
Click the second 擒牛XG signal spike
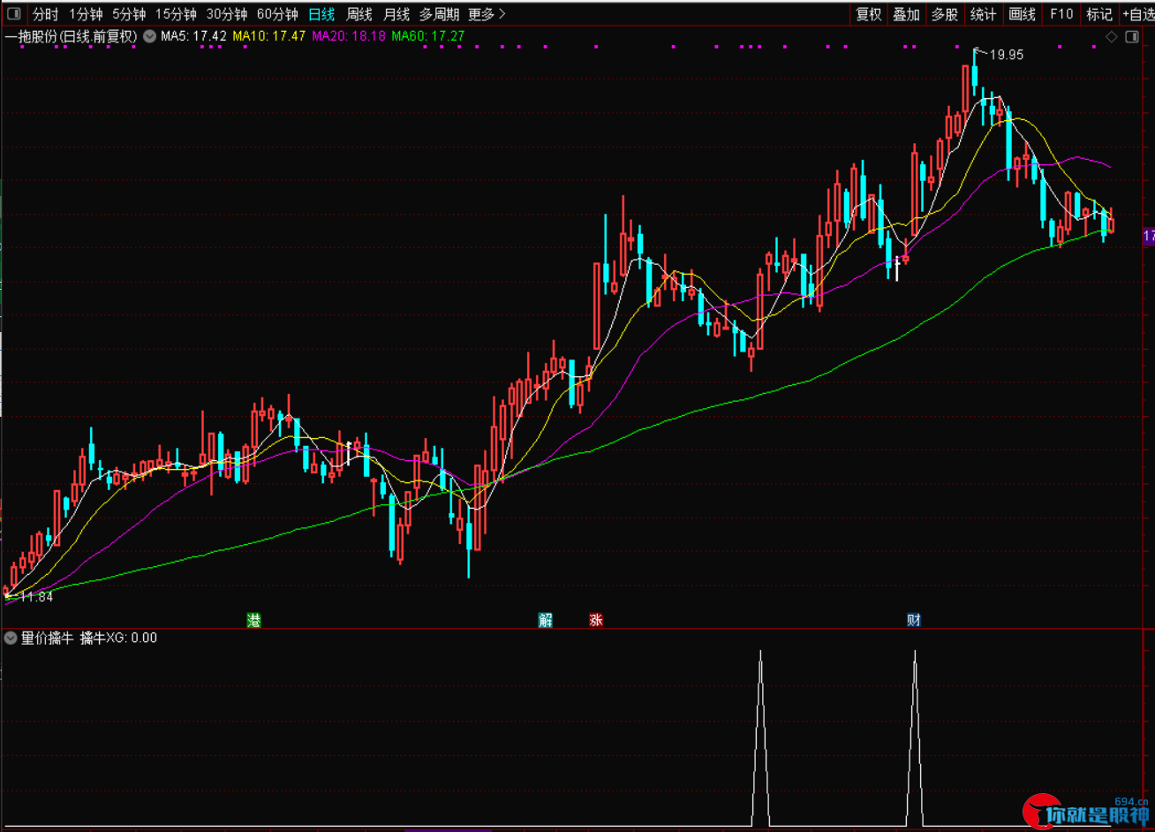tap(915, 738)
